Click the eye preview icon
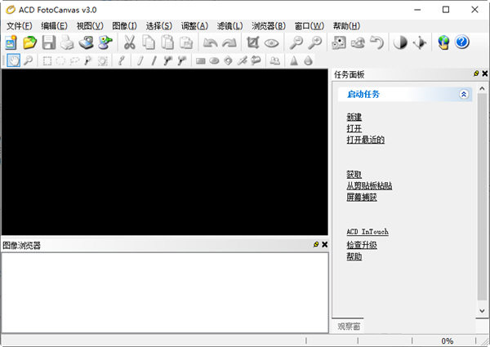490x347 pixels. click(x=271, y=42)
